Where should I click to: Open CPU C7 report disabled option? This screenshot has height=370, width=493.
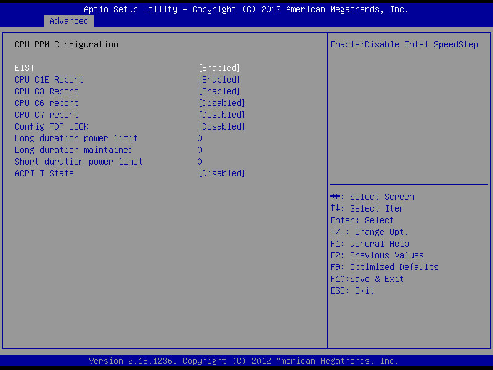click(221, 115)
